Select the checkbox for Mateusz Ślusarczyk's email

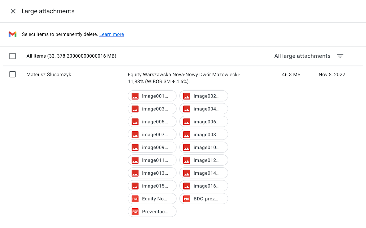pyautogui.click(x=13, y=74)
